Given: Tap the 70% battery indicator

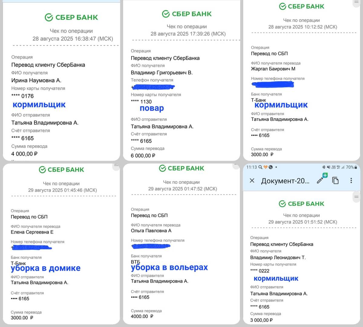Looking at the screenshot, I should [x=352, y=167].
